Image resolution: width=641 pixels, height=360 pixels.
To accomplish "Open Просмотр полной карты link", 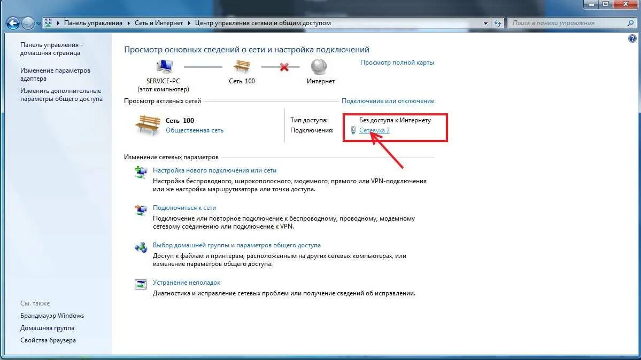I will (x=397, y=62).
